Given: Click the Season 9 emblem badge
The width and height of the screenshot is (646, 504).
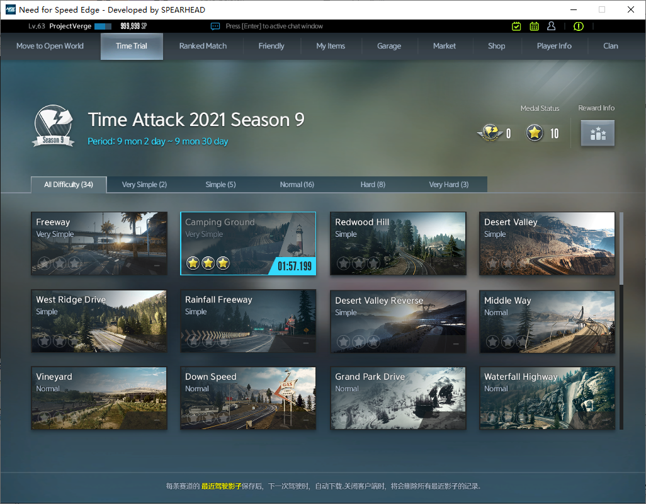Looking at the screenshot, I should [x=53, y=126].
